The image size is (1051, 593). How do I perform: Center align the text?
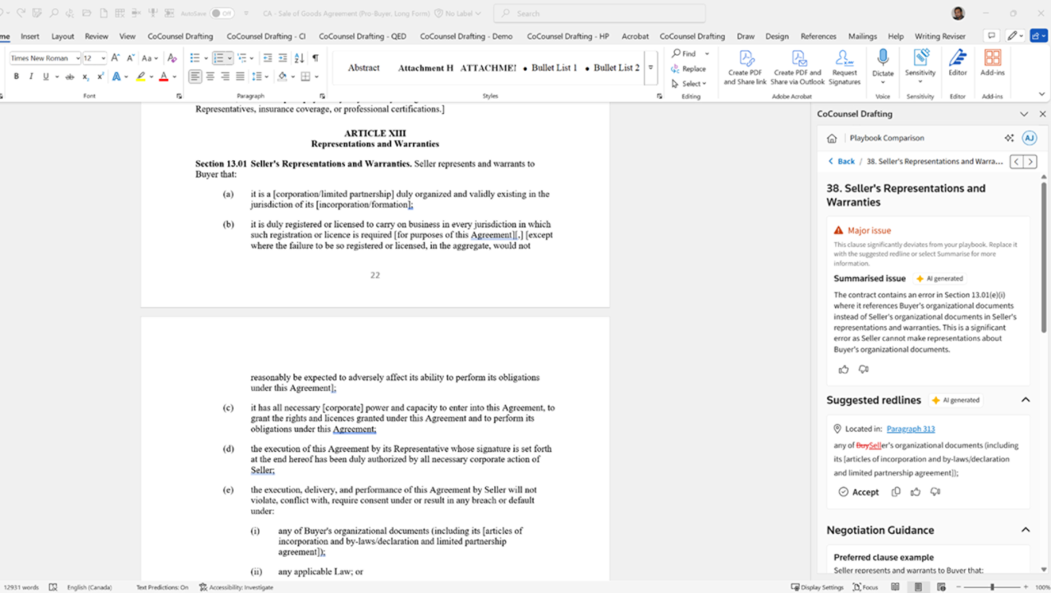(210, 76)
